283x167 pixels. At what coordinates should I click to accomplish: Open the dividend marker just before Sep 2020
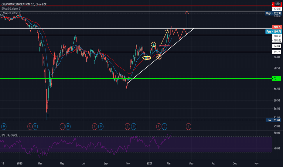tap(101, 126)
